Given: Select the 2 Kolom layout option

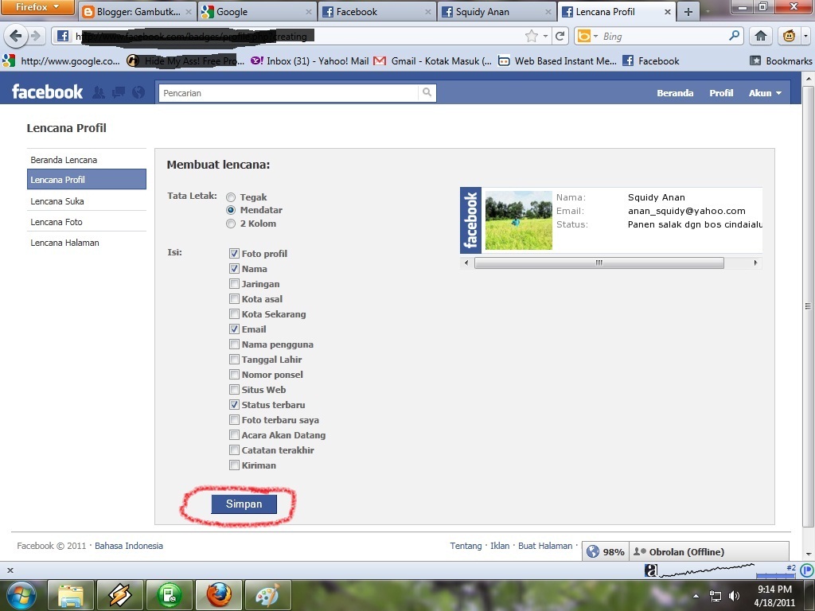Looking at the screenshot, I should (231, 224).
